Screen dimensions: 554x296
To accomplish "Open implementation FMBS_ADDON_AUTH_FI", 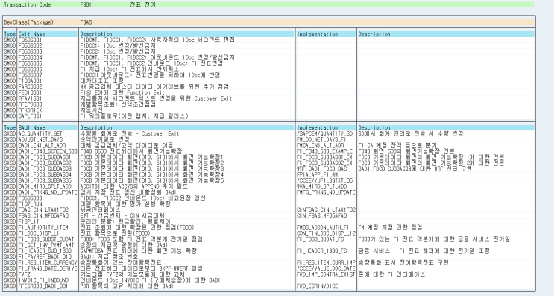I will (x=323, y=227).
